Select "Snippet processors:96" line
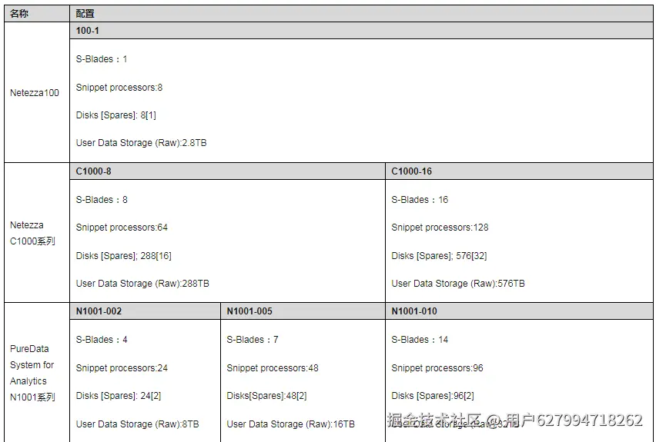 pyautogui.click(x=437, y=368)
